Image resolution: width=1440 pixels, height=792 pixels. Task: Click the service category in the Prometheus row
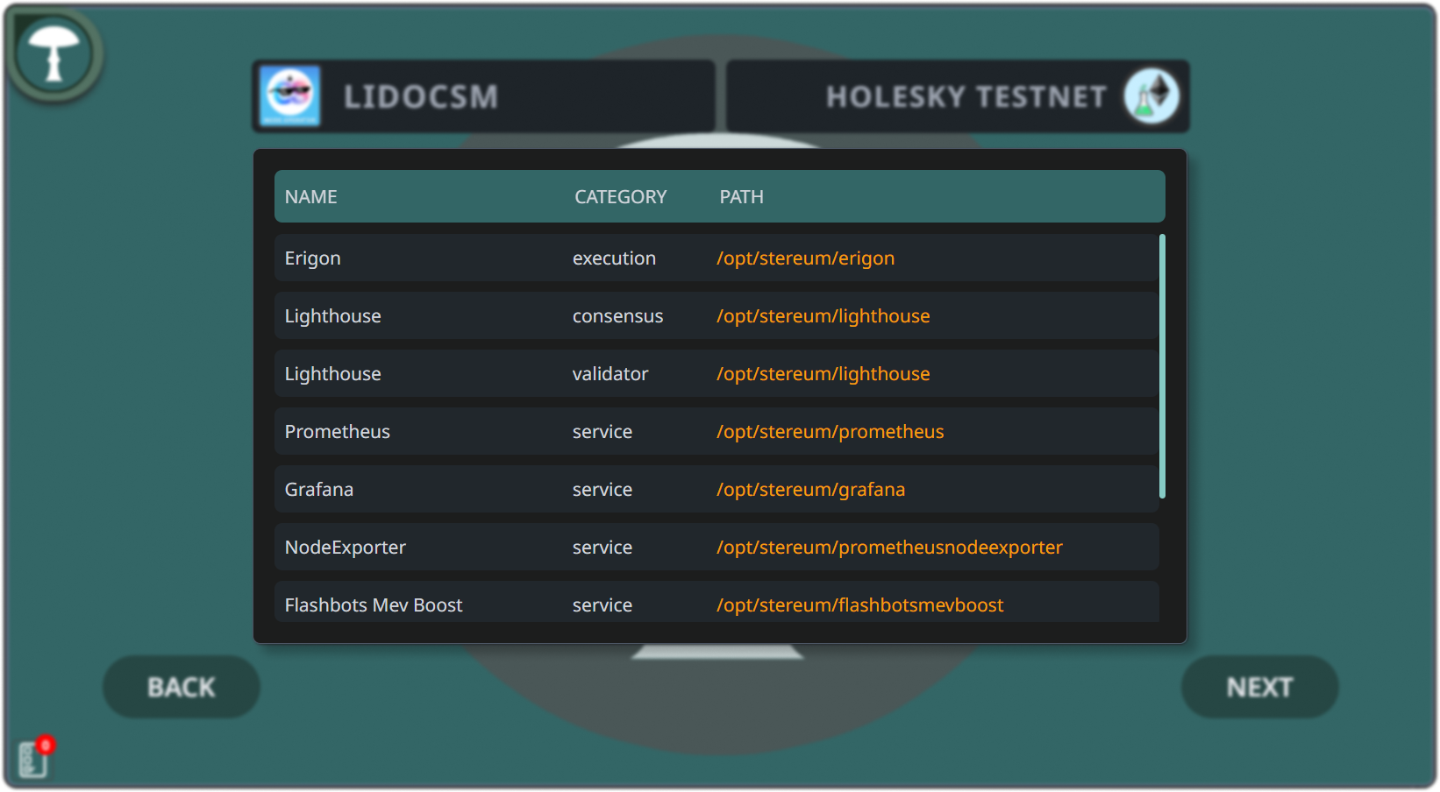602,432
